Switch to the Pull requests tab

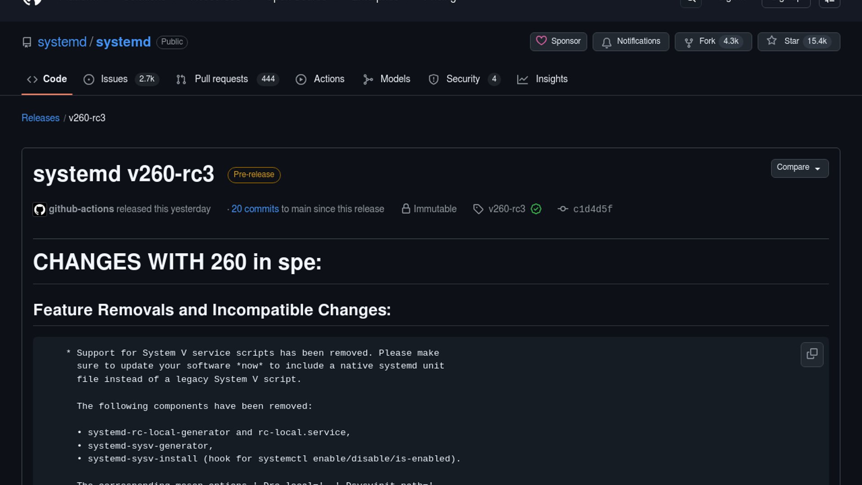(221, 79)
